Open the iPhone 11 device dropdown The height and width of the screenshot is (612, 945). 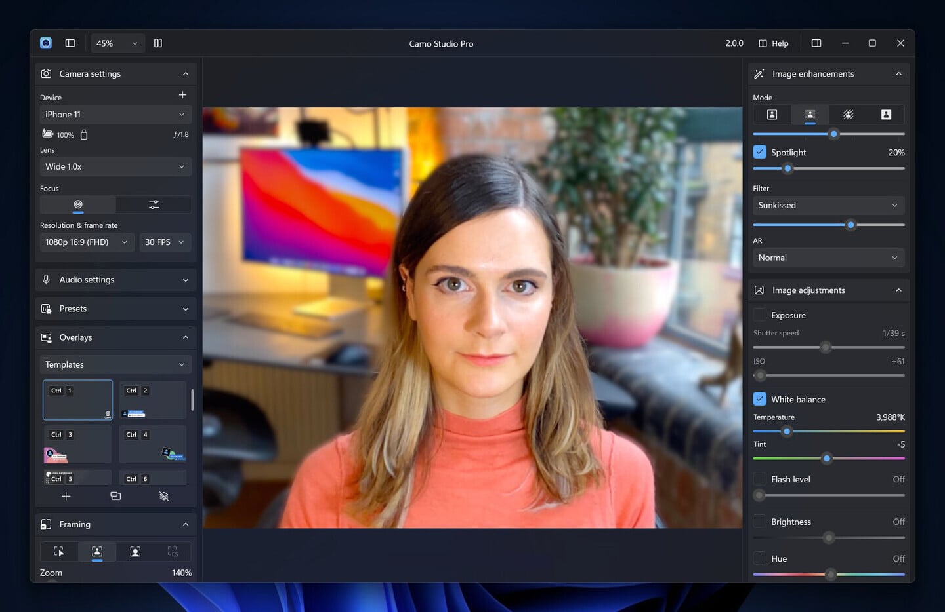point(115,115)
